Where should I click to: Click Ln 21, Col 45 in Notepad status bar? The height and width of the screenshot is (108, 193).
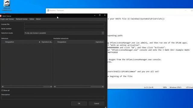149,87
